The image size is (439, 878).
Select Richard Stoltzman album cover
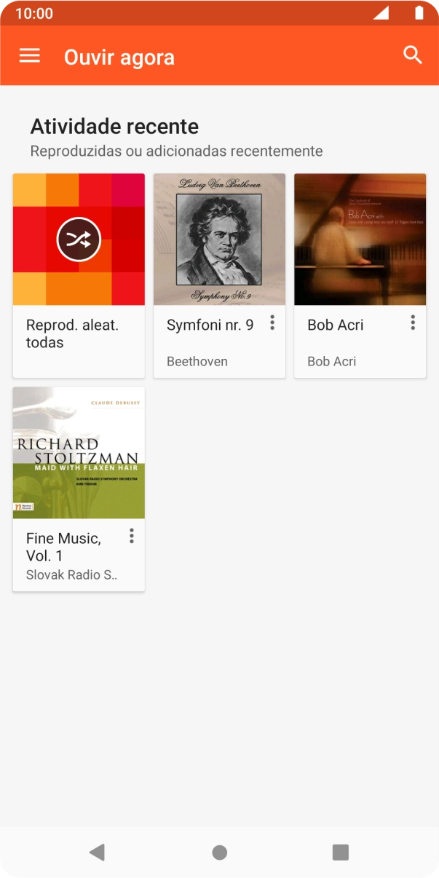(79, 453)
